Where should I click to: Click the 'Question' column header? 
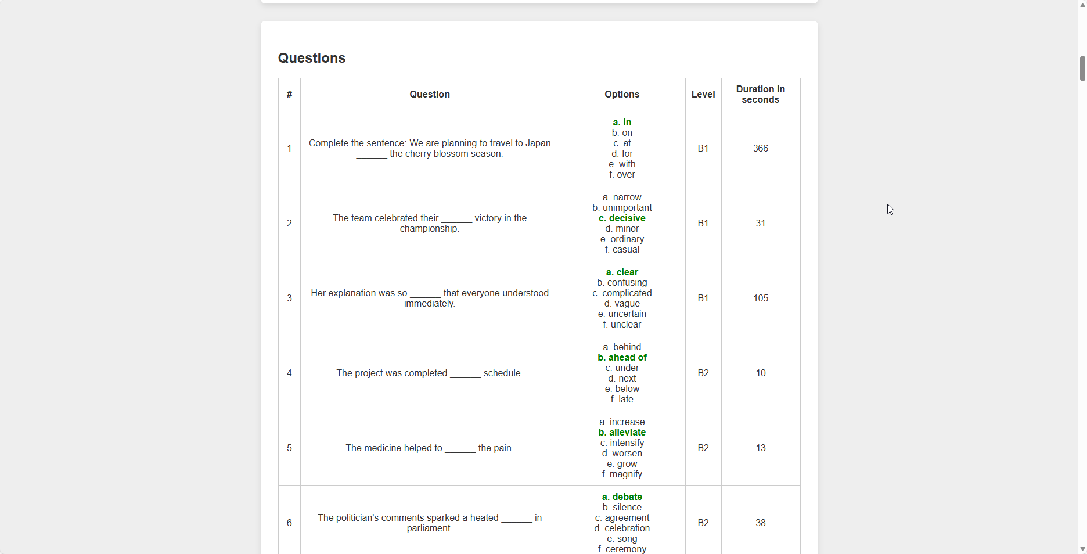tap(429, 95)
